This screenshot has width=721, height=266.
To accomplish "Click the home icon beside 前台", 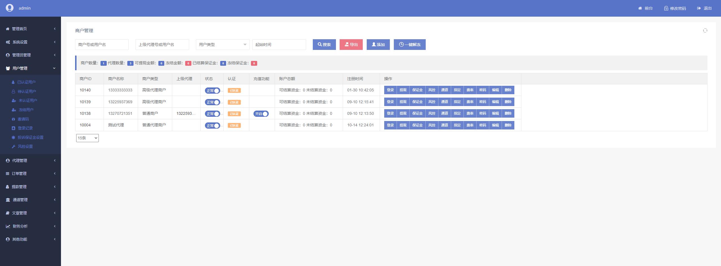I will click(640, 8).
